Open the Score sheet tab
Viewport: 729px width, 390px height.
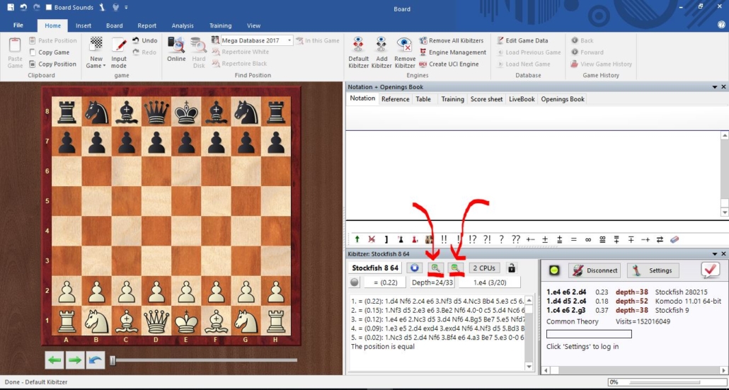[486, 99]
